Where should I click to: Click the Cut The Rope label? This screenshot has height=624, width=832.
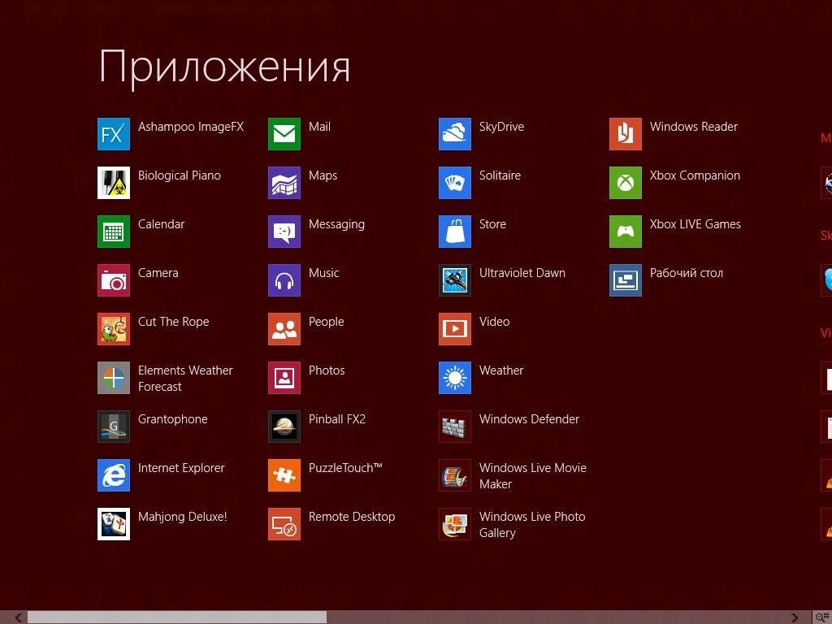point(174,322)
